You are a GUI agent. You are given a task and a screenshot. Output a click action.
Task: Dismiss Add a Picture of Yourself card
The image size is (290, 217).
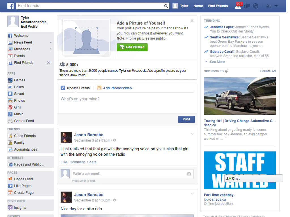pos(192,21)
